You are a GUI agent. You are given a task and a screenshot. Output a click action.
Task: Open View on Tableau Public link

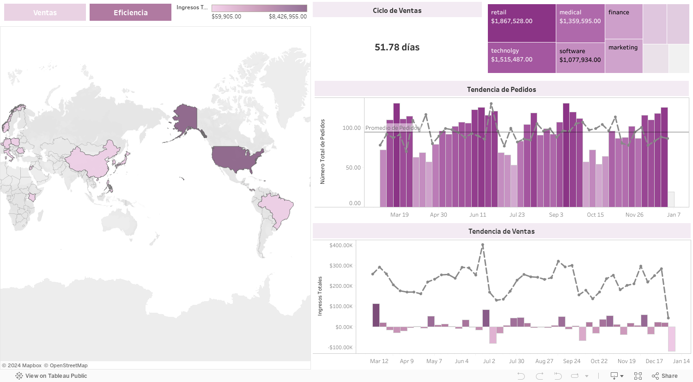click(56, 376)
